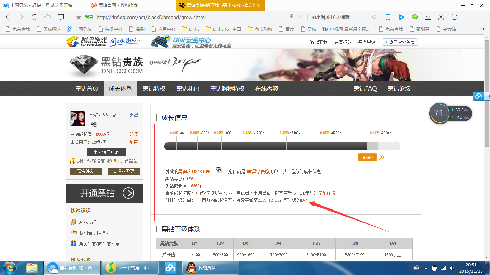Click the circled arrow on 开通黑钻 banner
This screenshot has width=490, height=275.
(128, 193)
